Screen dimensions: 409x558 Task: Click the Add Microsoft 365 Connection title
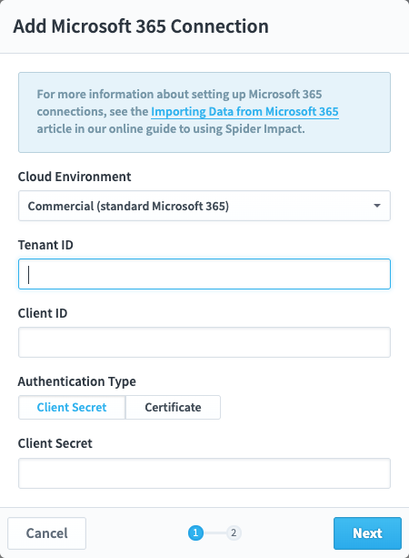(141, 26)
